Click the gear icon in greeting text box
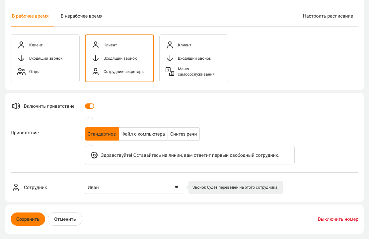Viewport: 369px width, 239px height. pyautogui.click(x=94, y=155)
